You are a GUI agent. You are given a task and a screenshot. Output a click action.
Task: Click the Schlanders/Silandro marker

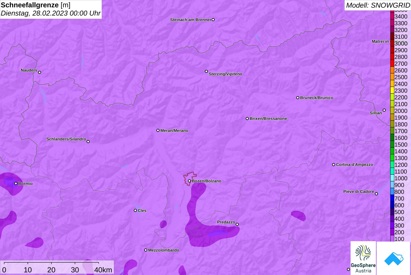pos(88,142)
